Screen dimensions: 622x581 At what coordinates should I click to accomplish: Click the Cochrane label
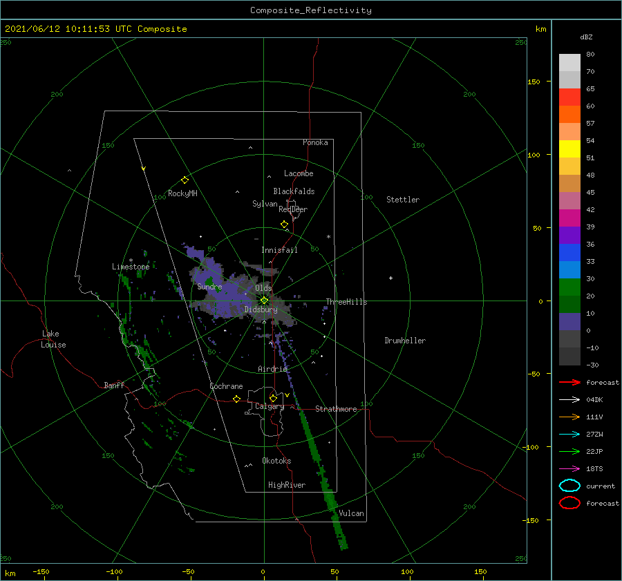(x=226, y=386)
